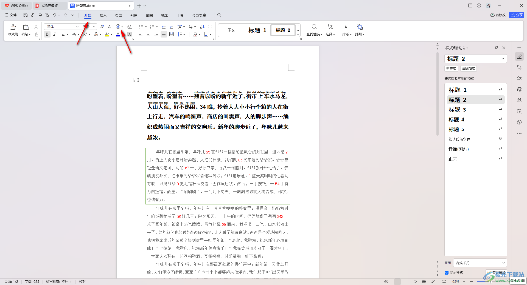
Task: Click the zoom slider handle
Action: [x=490, y=281]
